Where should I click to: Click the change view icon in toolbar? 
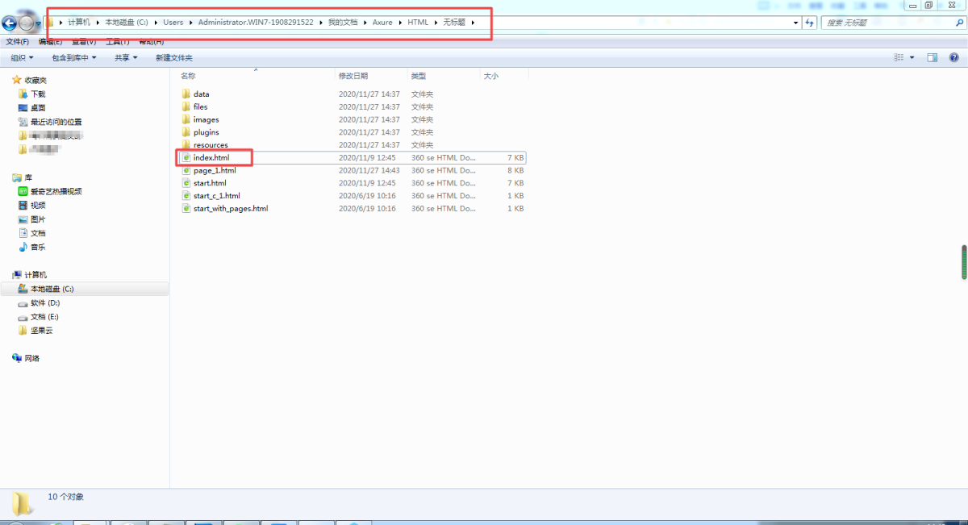899,57
